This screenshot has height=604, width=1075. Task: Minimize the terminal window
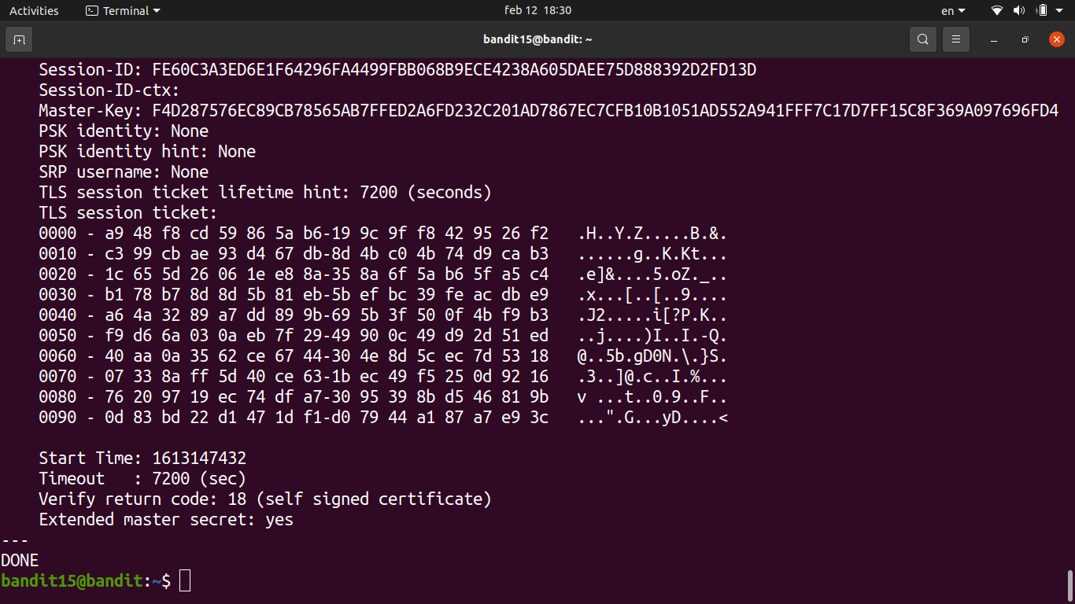994,39
